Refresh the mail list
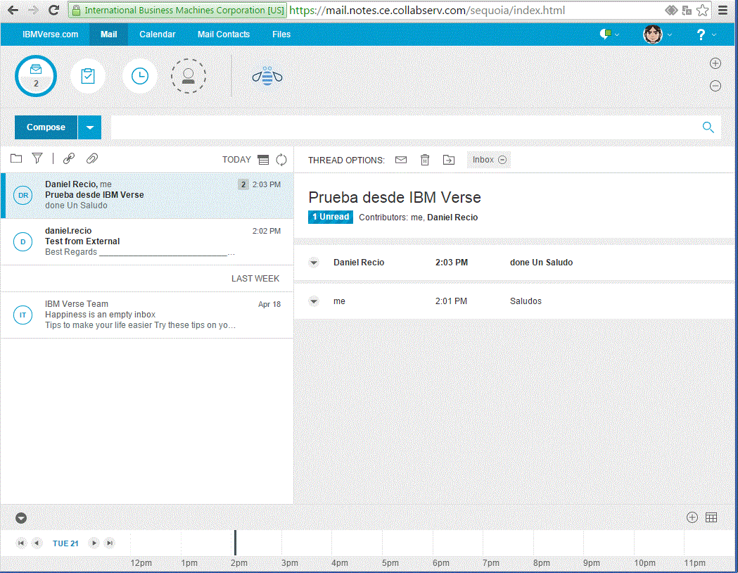738x573 pixels. (x=281, y=160)
